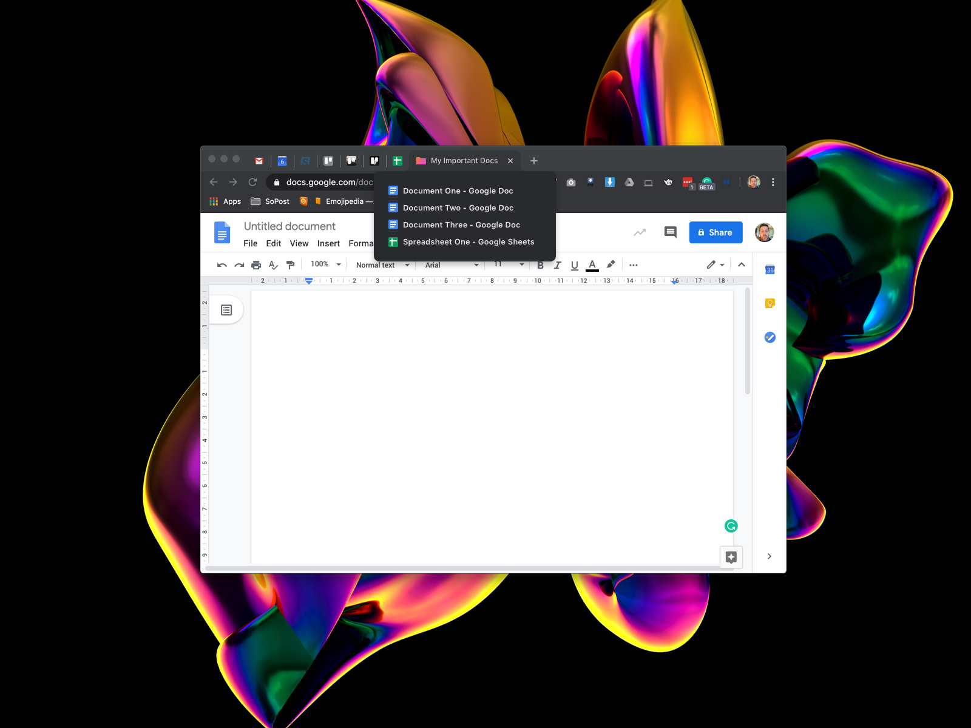
Task: Click the Print icon in toolbar
Action: point(256,265)
